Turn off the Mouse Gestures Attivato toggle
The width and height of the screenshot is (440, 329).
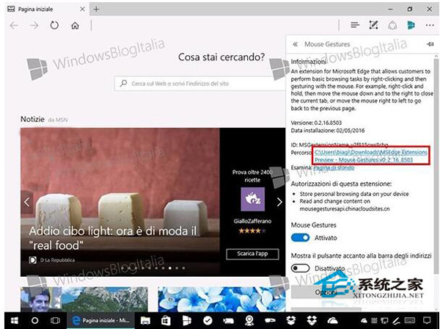(300, 238)
